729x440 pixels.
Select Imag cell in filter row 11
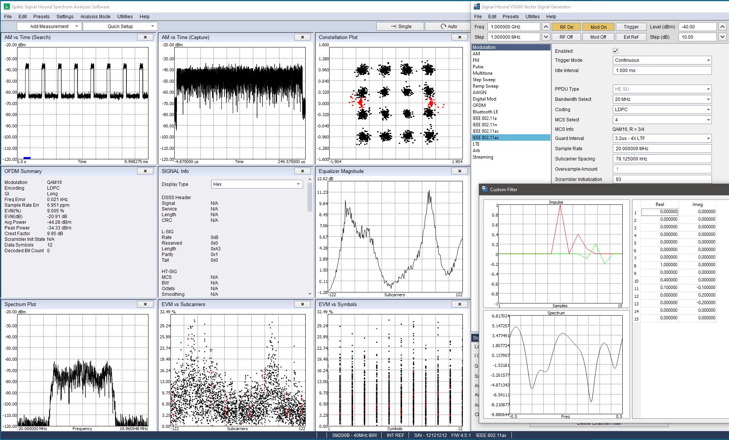(697, 287)
